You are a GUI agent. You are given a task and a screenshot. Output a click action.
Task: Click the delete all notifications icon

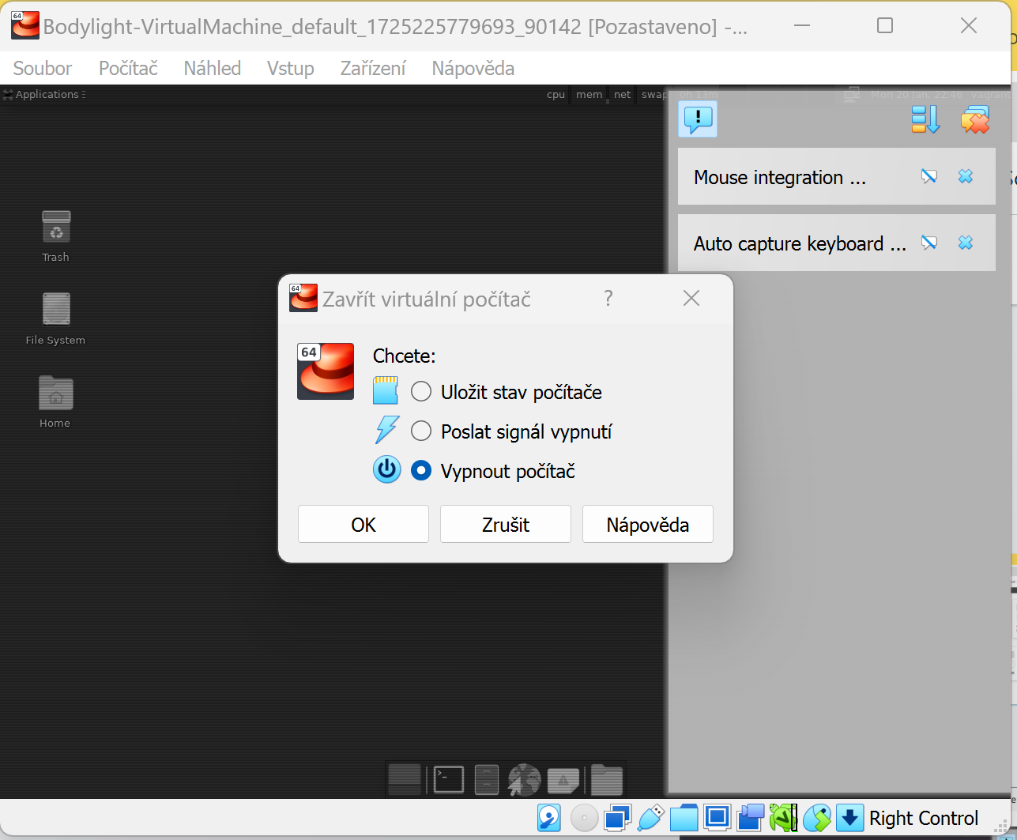pos(975,119)
